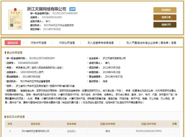Click license-info company name value 浙江天猫网络有限公司
The height and width of the screenshot is (137, 185).
pos(114,58)
